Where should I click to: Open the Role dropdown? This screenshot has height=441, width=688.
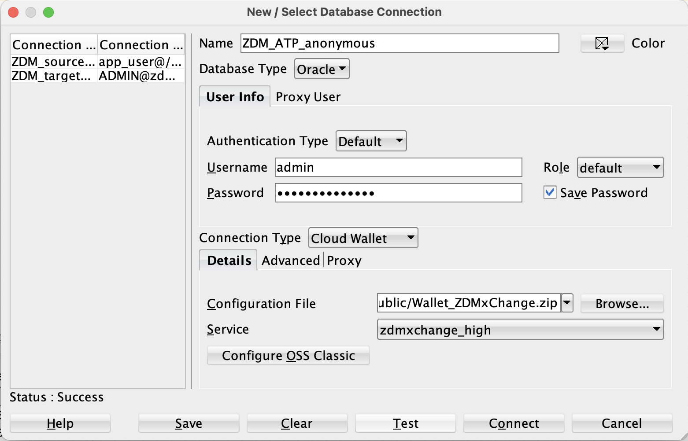pyautogui.click(x=620, y=168)
